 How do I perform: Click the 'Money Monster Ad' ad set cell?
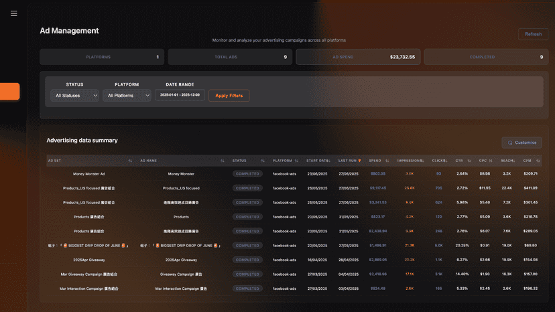coord(89,174)
